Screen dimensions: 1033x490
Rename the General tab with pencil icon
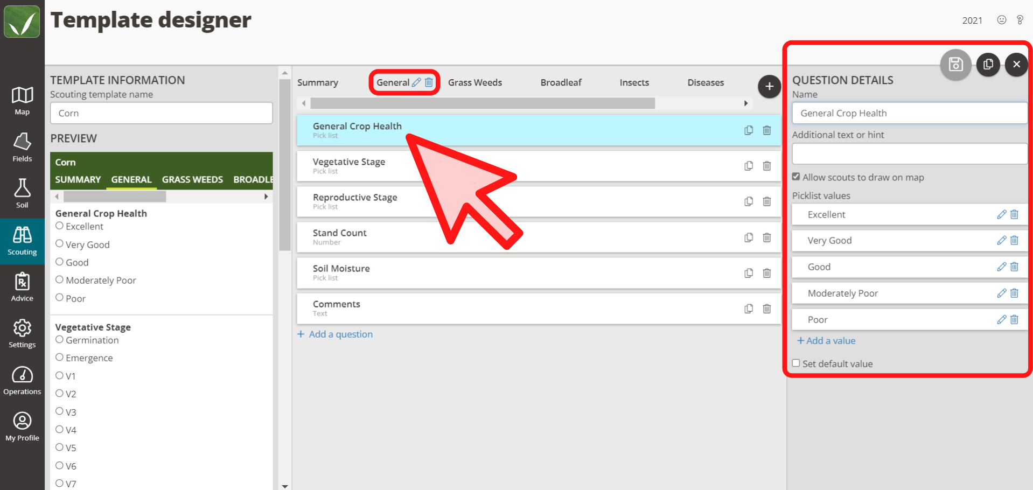[x=416, y=82]
